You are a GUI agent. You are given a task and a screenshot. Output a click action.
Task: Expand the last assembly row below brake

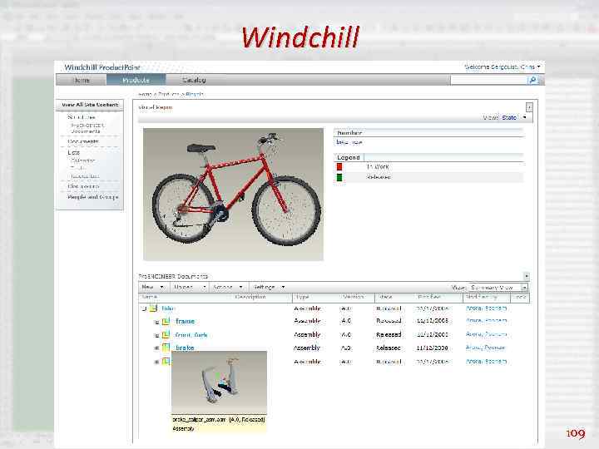[156, 362]
